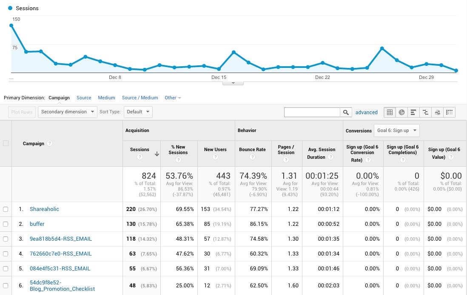
Task: Check the Shareaholic row checkbox
Action: click(x=6, y=209)
